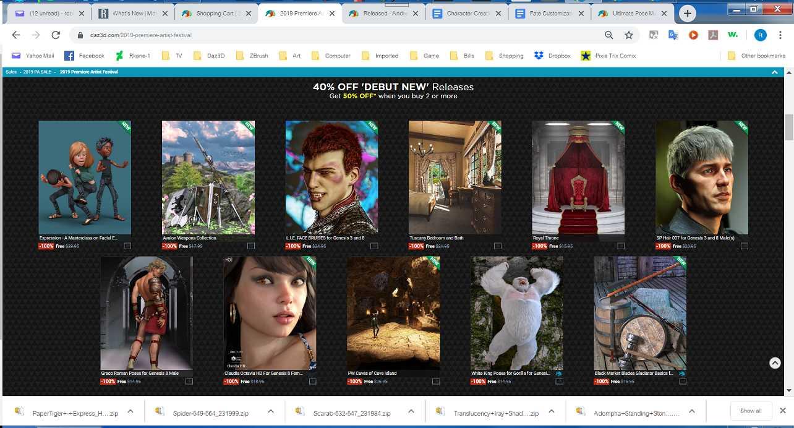Open a new browser tab
Viewport: 794px width, 428px height.
pyautogui.click(x=688, y=13)
